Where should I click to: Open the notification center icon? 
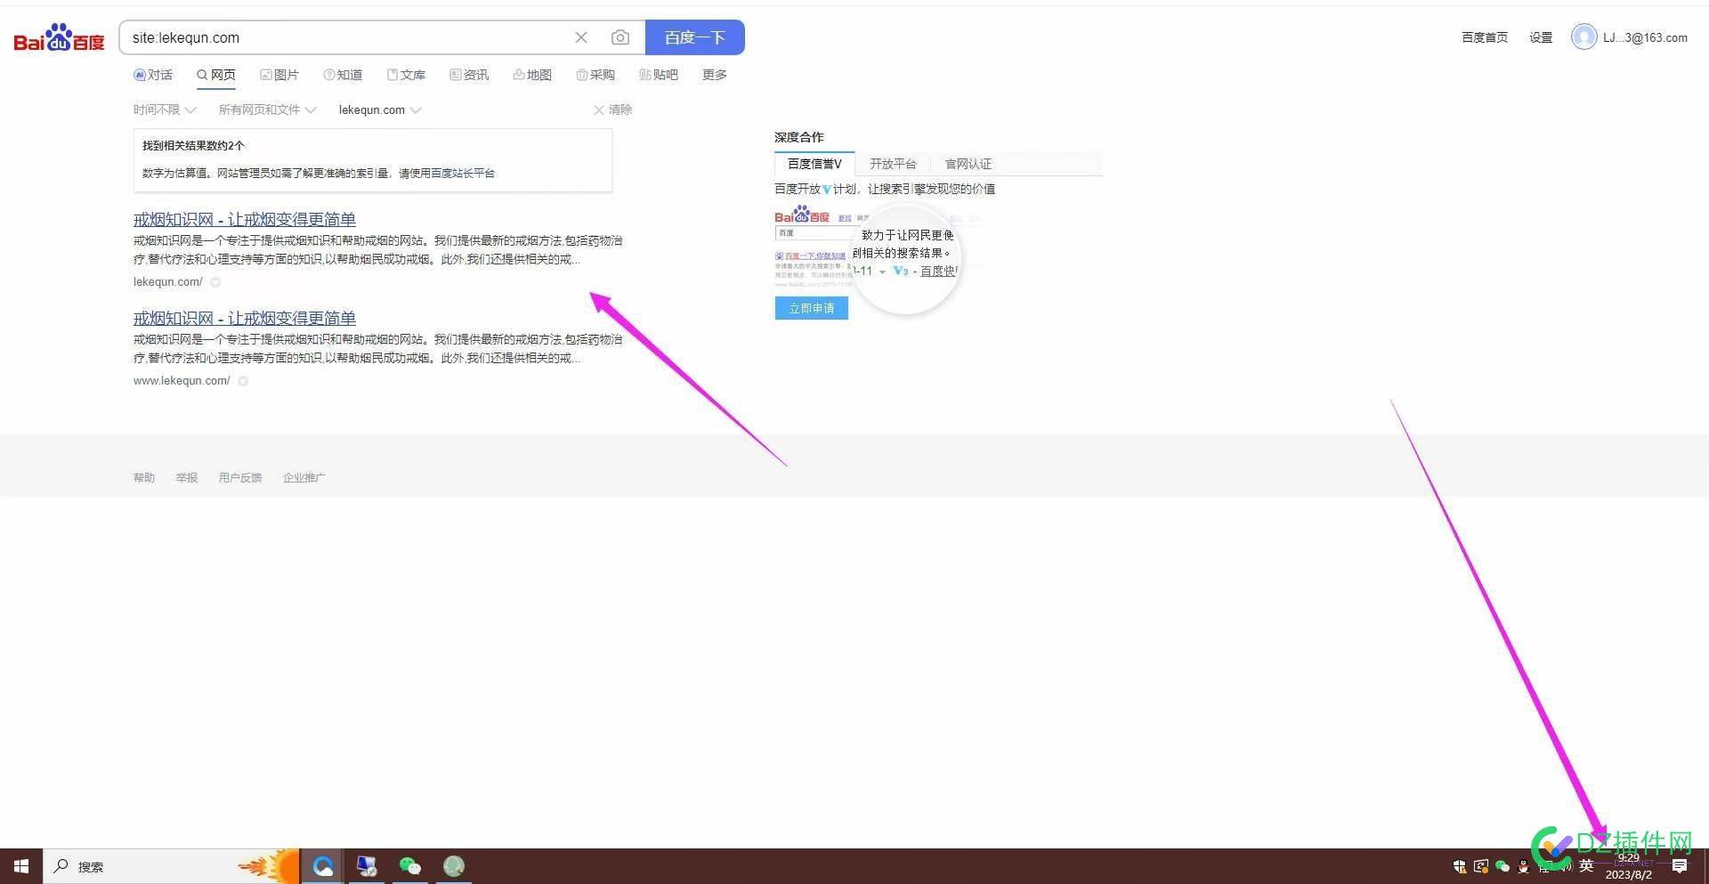(1680, 866)
